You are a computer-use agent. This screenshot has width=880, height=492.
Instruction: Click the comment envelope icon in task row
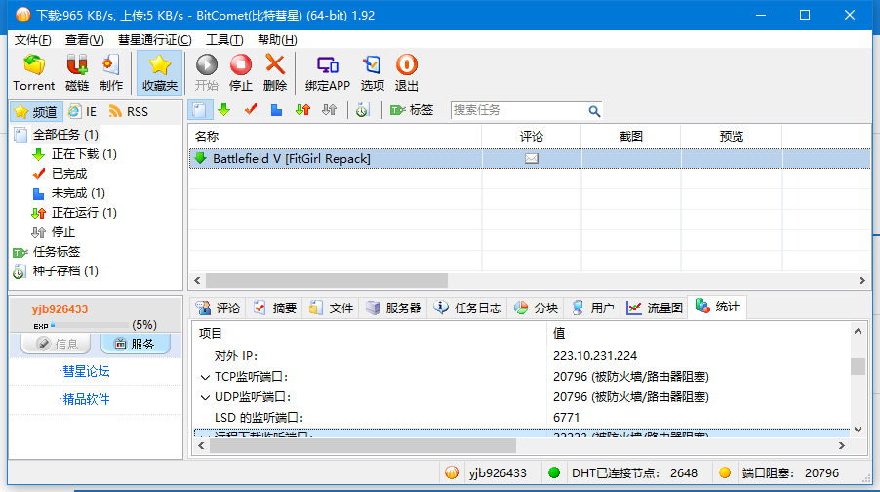531,159
